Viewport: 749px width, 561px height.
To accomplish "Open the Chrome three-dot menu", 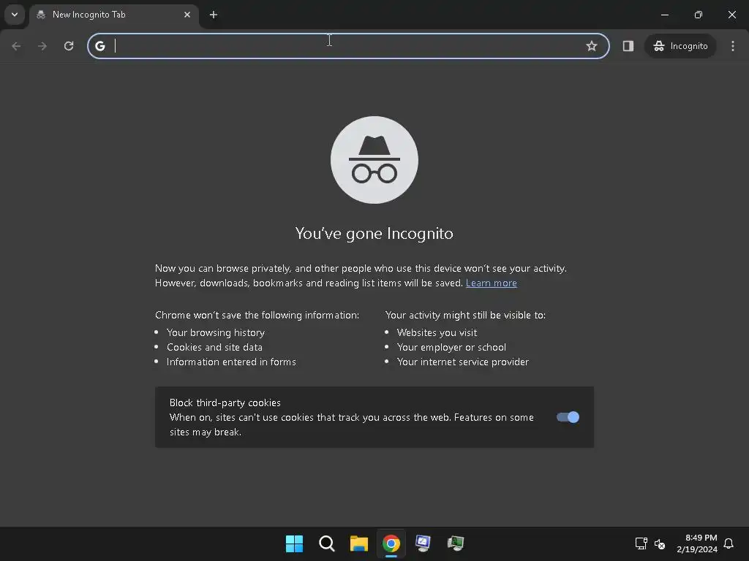I will coord(733,46).
